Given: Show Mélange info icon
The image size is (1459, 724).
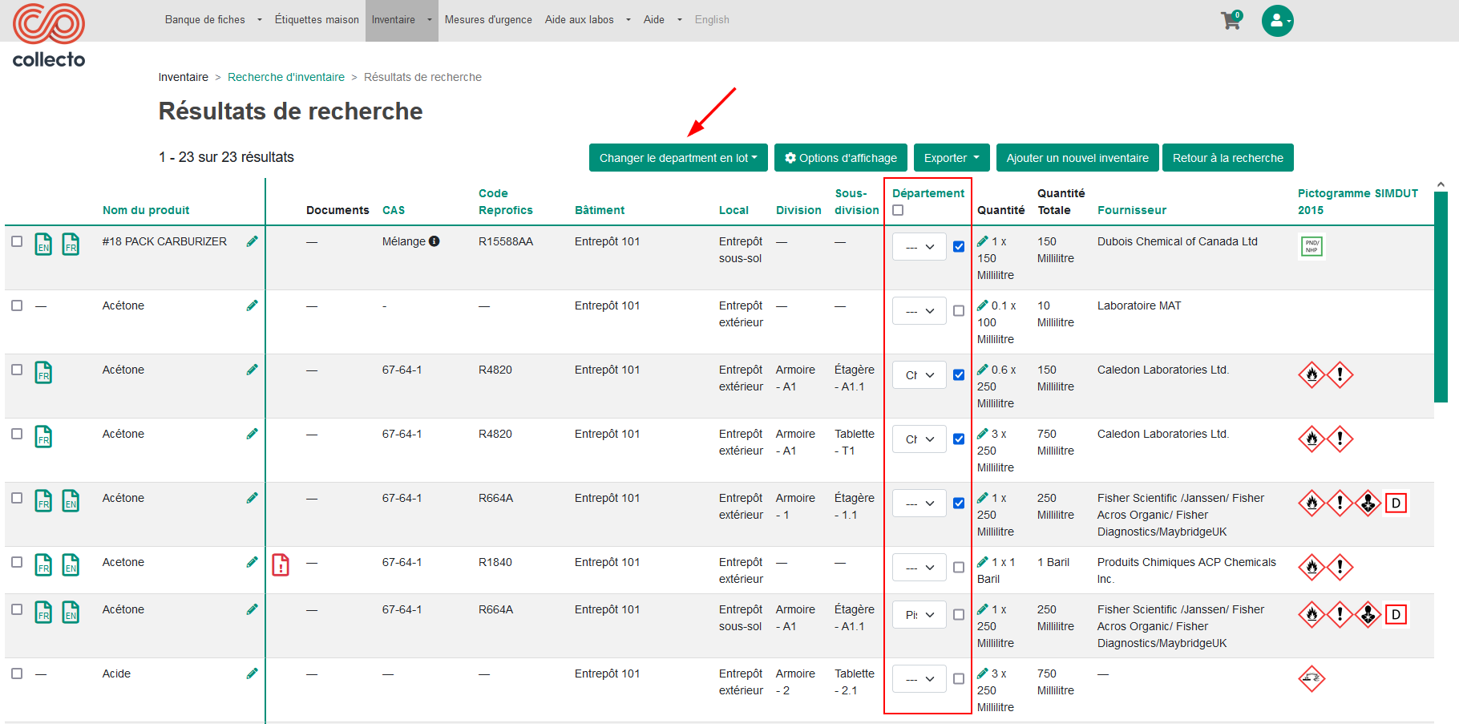Looking at the screenshot, I should [x=434, y=241].
